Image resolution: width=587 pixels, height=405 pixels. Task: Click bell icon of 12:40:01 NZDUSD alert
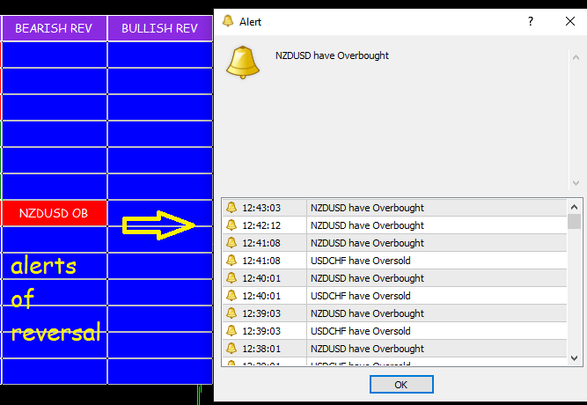tap(231, 277)
